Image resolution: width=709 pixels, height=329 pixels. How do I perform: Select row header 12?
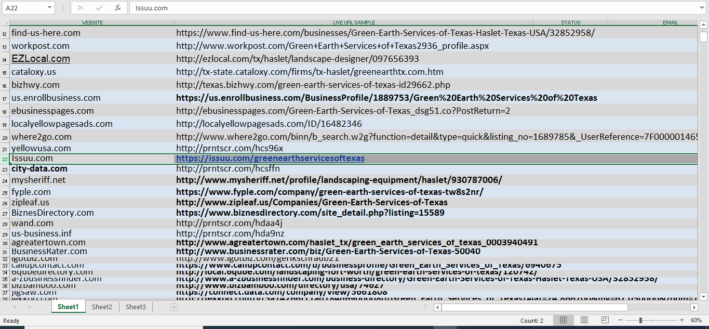tap(5, 33)
